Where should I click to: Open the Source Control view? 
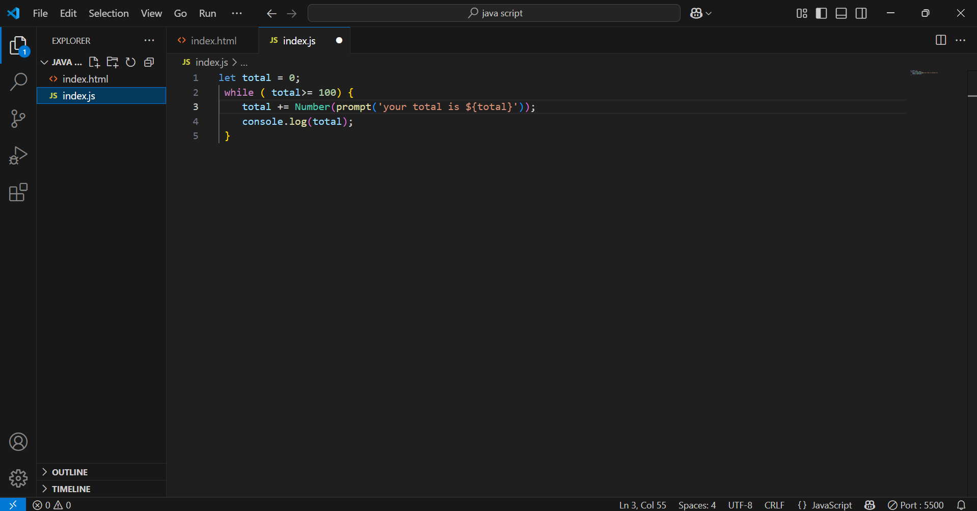(x=18, y=119)
